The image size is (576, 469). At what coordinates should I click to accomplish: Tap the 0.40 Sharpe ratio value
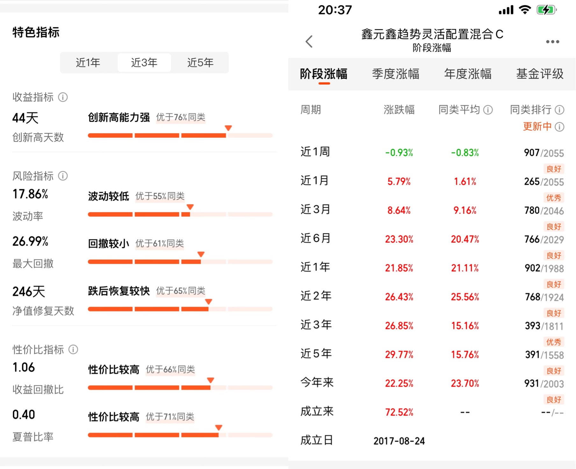tap(24, 415)
